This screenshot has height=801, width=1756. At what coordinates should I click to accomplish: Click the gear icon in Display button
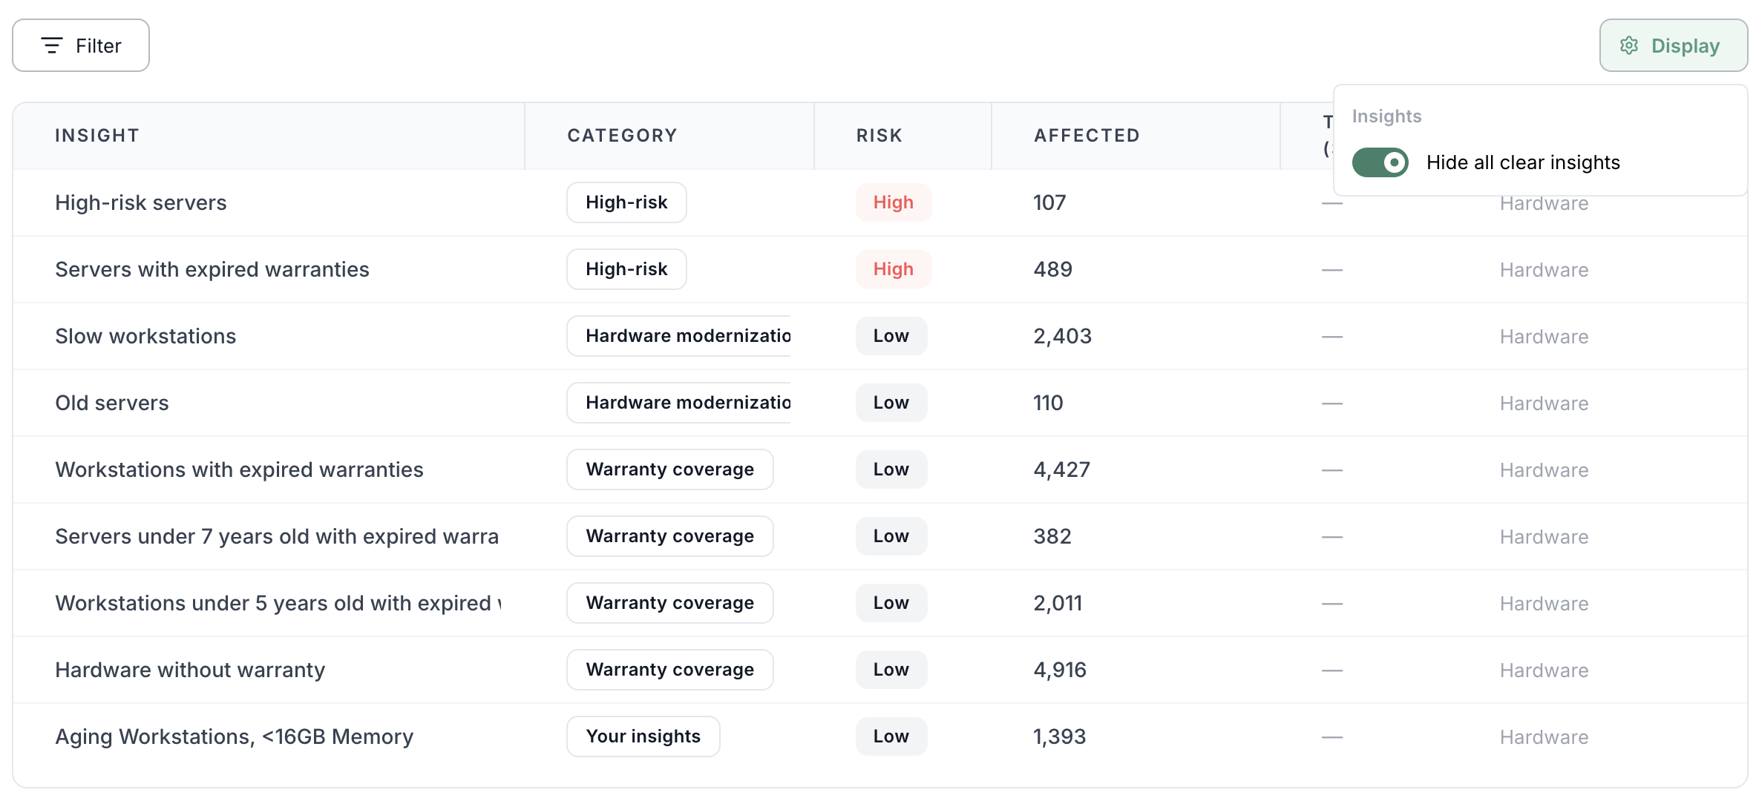pos(1629,45)
